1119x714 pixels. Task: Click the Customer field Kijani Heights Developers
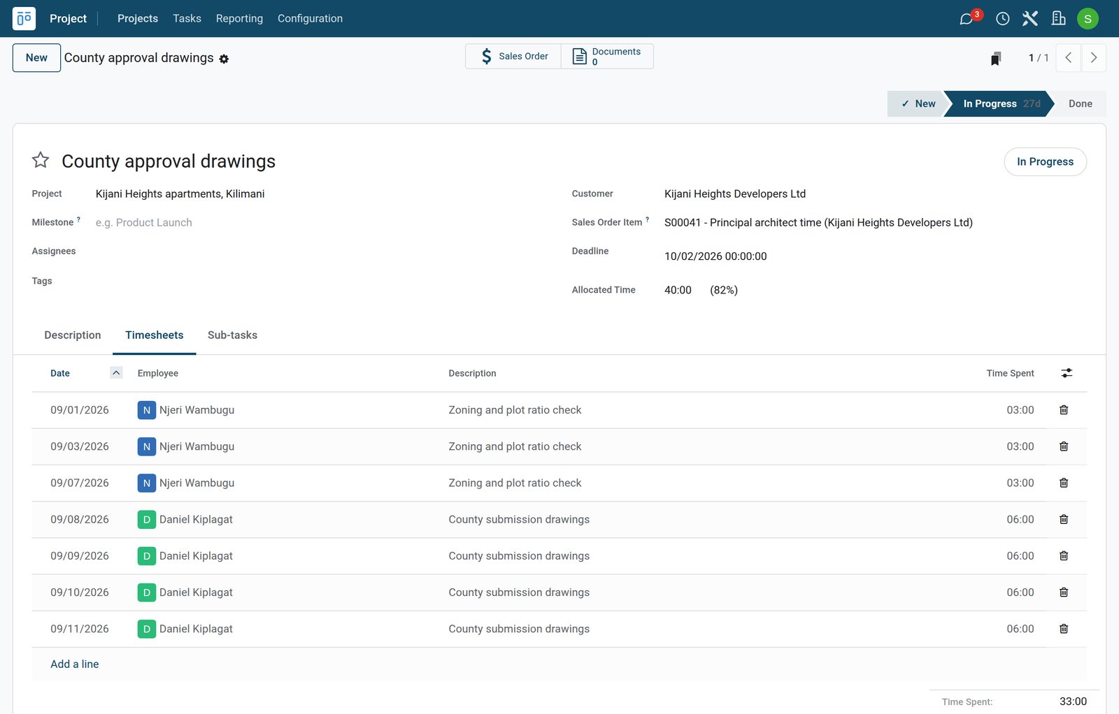click(x=735, y=194)
